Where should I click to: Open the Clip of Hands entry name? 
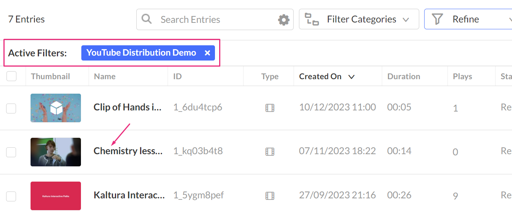click(x=128, y=107)
